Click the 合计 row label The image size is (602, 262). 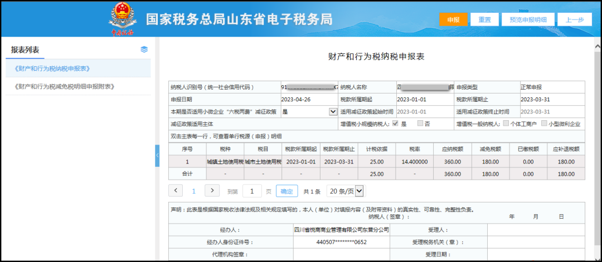pos(187,174)
